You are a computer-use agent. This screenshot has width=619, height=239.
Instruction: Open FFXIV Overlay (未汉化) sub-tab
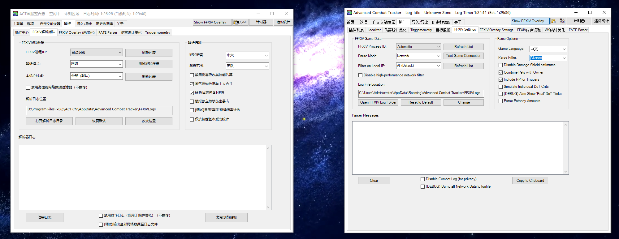(77, 32)
